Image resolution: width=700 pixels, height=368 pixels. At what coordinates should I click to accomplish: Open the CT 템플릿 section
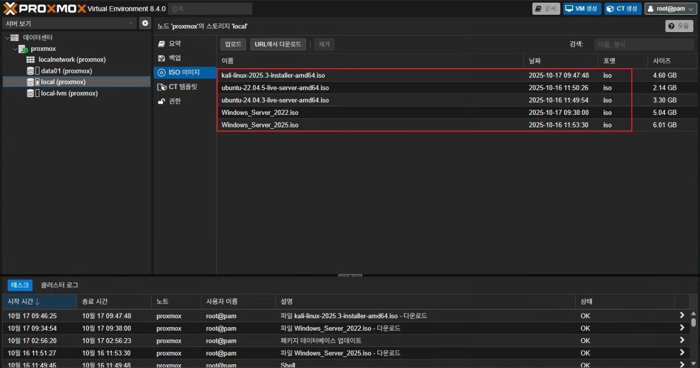pos(185,86)
